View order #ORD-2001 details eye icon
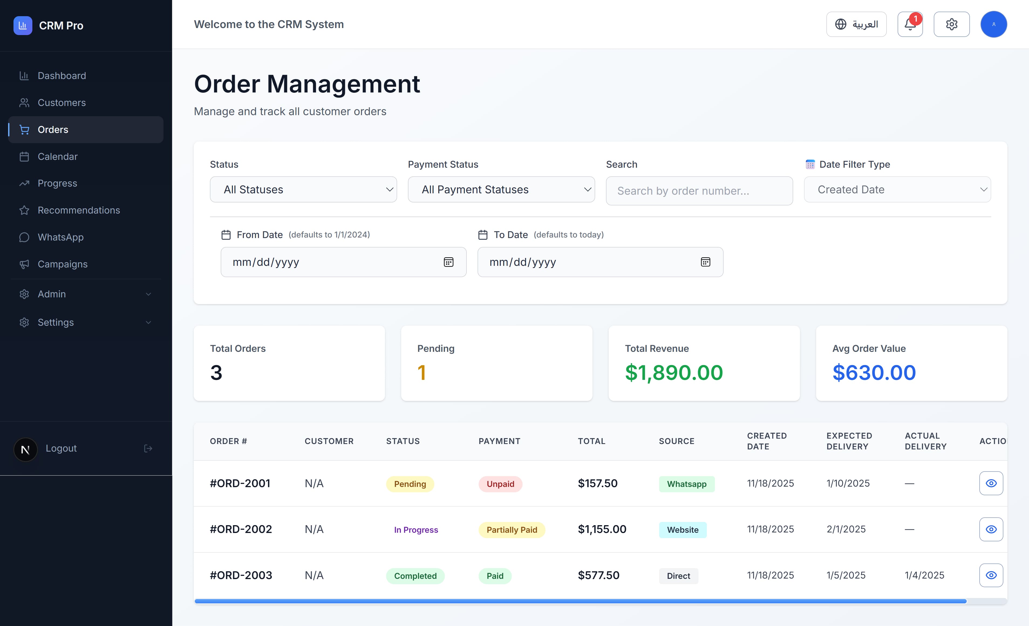The width and height of the screenshot is (1029, 626). (991, 483)
